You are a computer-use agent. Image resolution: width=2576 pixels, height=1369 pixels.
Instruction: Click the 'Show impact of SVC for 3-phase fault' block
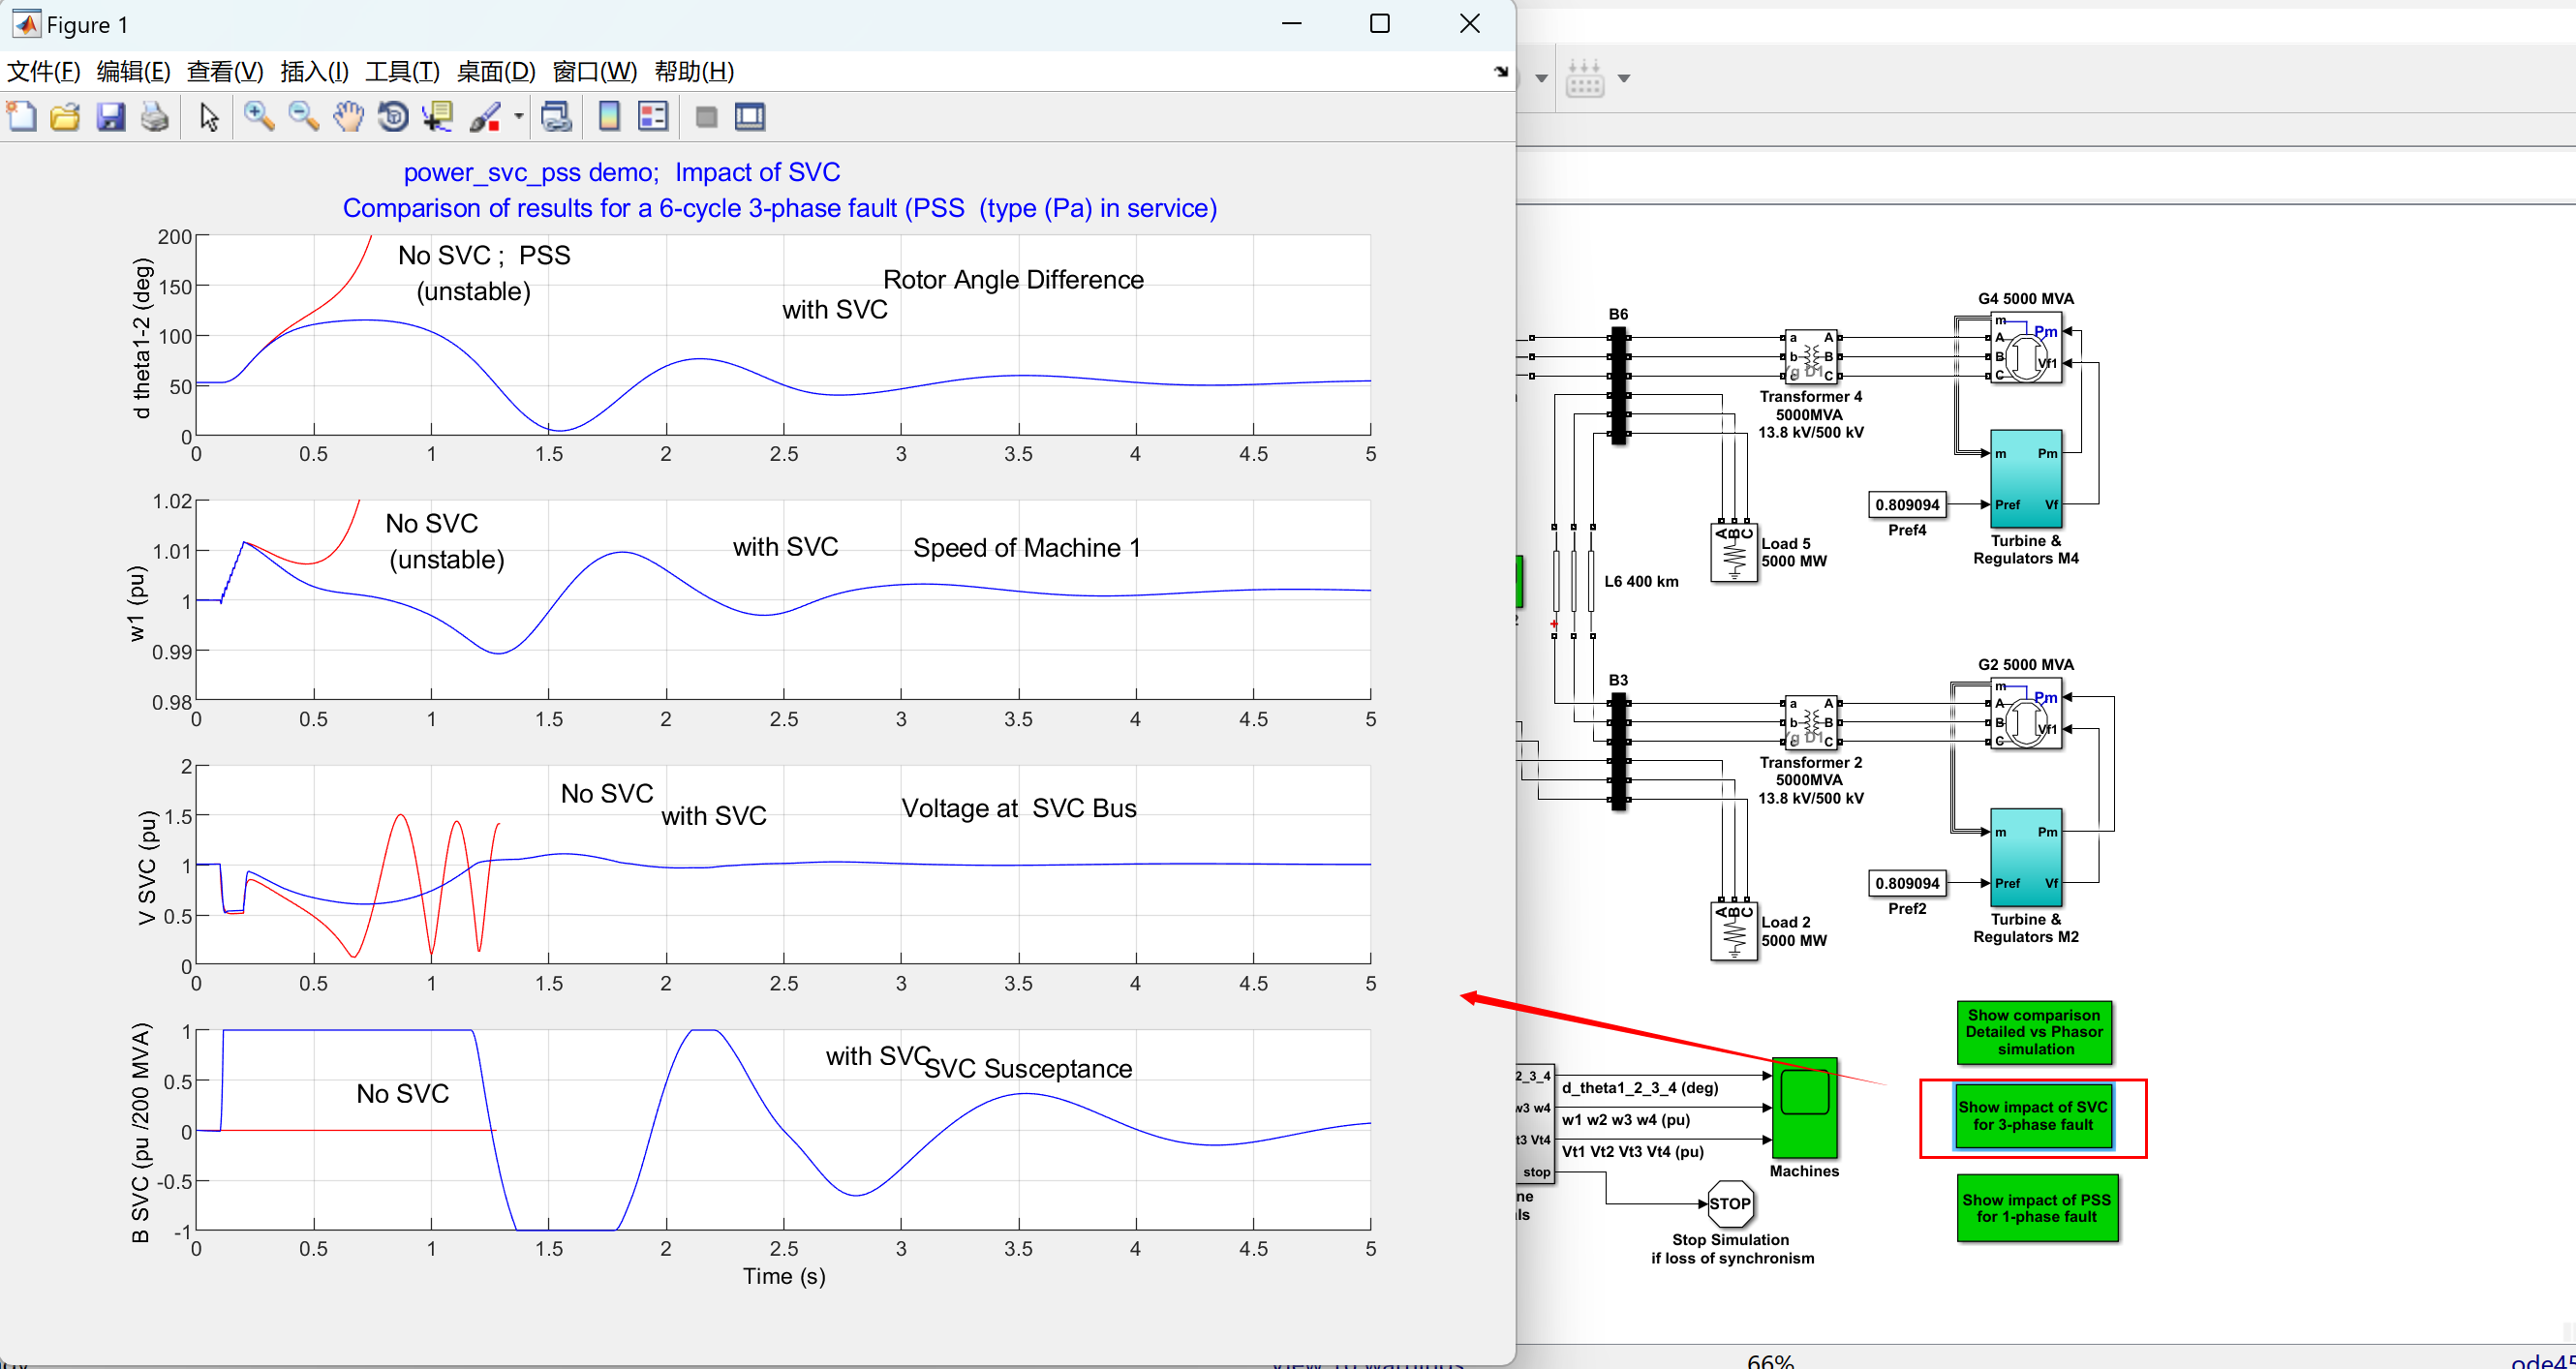(2034, 1116)
